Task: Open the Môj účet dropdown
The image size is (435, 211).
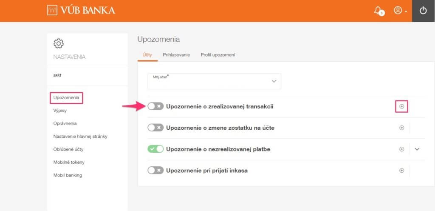Action: pyautogui.click(x=214, y=81)
